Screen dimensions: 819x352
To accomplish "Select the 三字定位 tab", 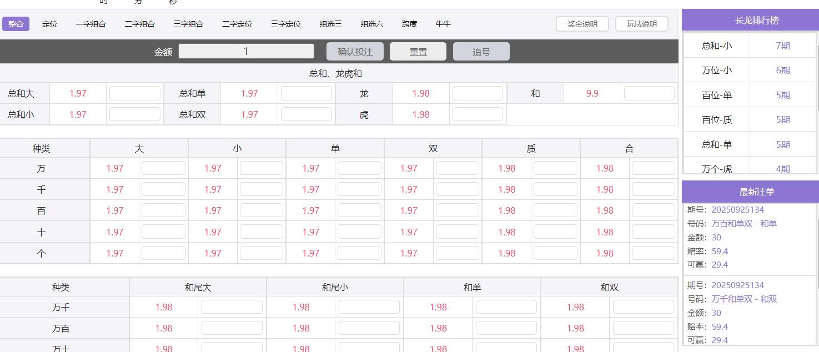I will tap(286, 24).
